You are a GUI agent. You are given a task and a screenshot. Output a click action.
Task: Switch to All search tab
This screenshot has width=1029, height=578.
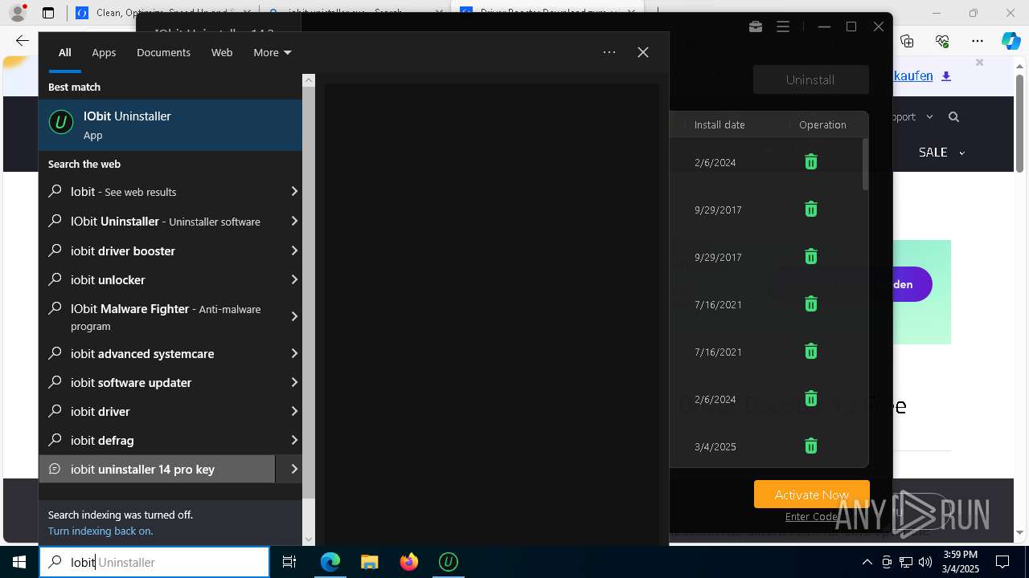[x=65, y=52]
